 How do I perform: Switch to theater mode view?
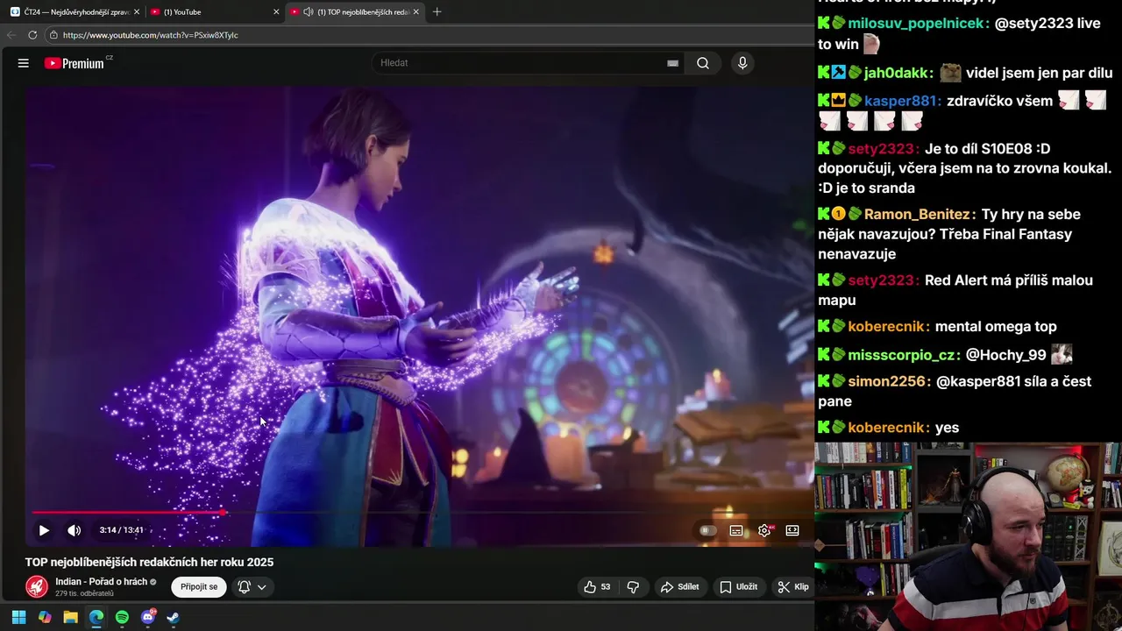click(x=792, y=530)
